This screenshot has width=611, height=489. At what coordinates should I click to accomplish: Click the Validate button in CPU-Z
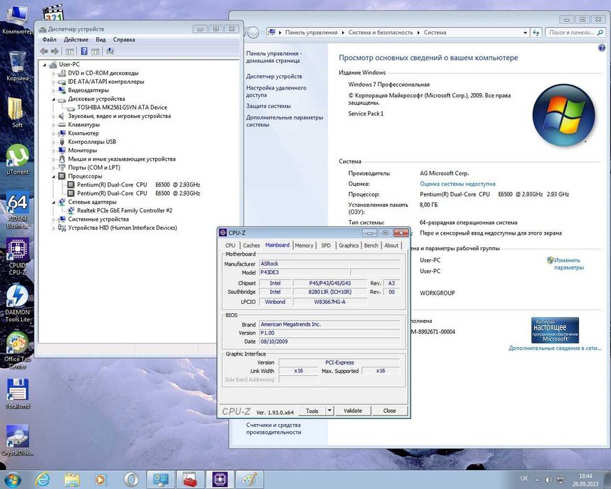[x=353, y=411]
